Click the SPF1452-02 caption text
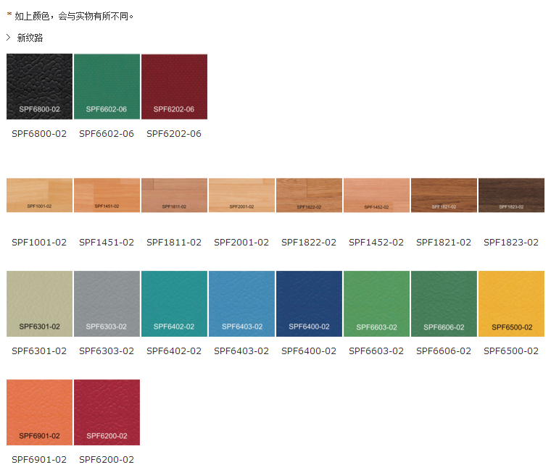The height and width of the screenshot is (470, 551). [376, 243]
